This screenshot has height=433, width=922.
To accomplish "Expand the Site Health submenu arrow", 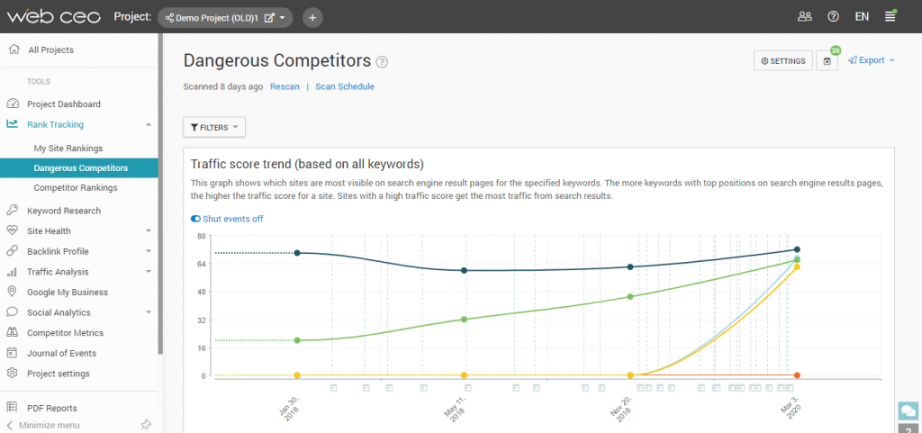I will [149, 230].
